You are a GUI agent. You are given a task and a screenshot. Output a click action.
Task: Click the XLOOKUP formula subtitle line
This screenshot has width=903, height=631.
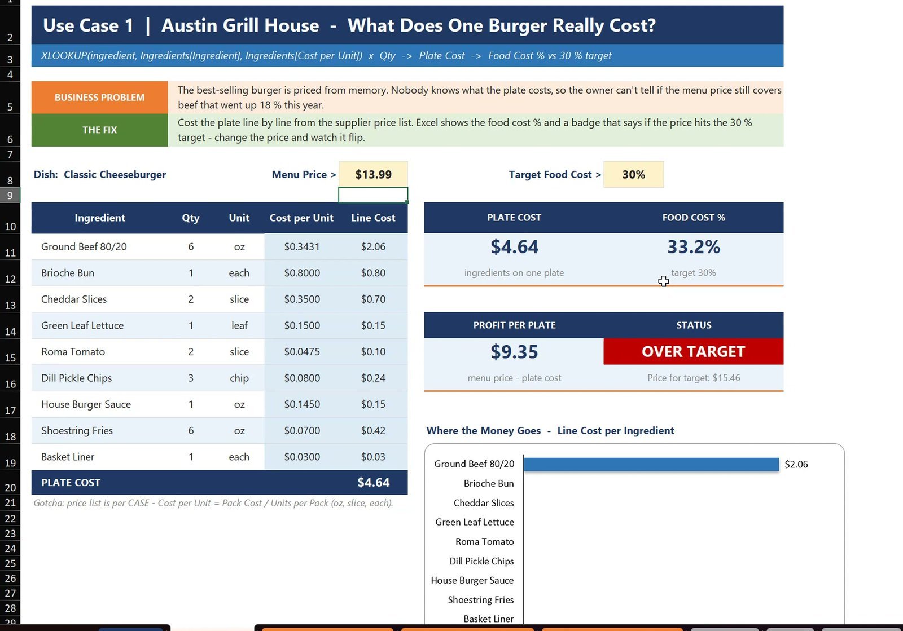(326, 55)
